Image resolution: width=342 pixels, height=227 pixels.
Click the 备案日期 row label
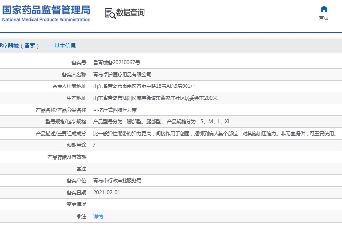(76, 193)
